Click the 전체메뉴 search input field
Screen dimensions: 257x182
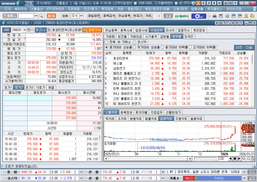(26, 16)
